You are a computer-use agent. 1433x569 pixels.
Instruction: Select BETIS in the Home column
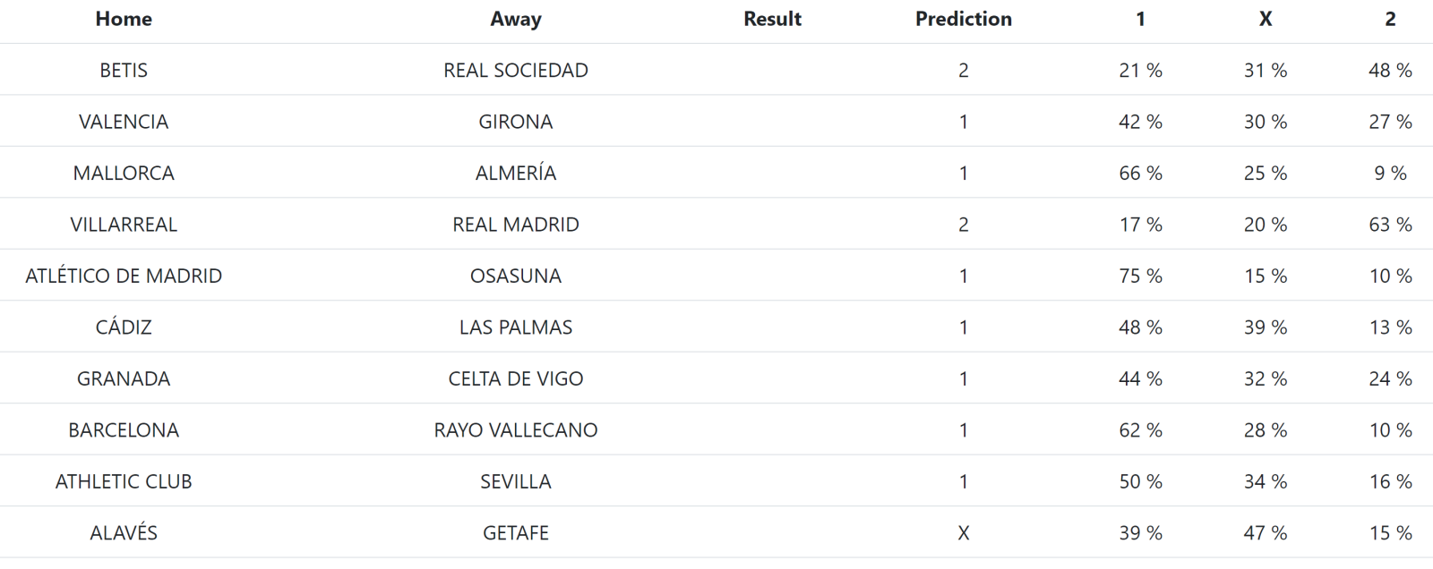124,70
